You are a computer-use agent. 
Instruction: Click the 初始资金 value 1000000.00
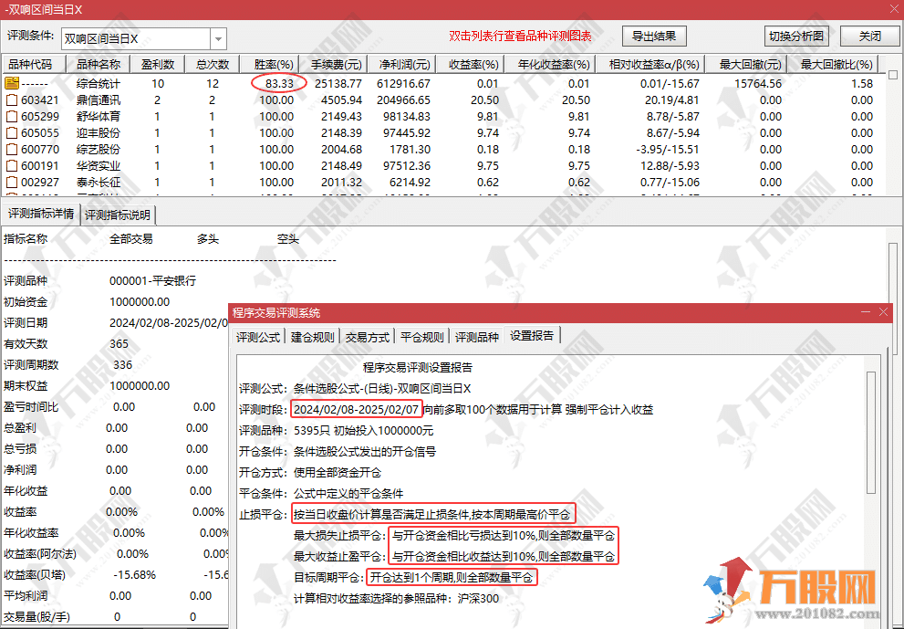(x=140, y=302)
